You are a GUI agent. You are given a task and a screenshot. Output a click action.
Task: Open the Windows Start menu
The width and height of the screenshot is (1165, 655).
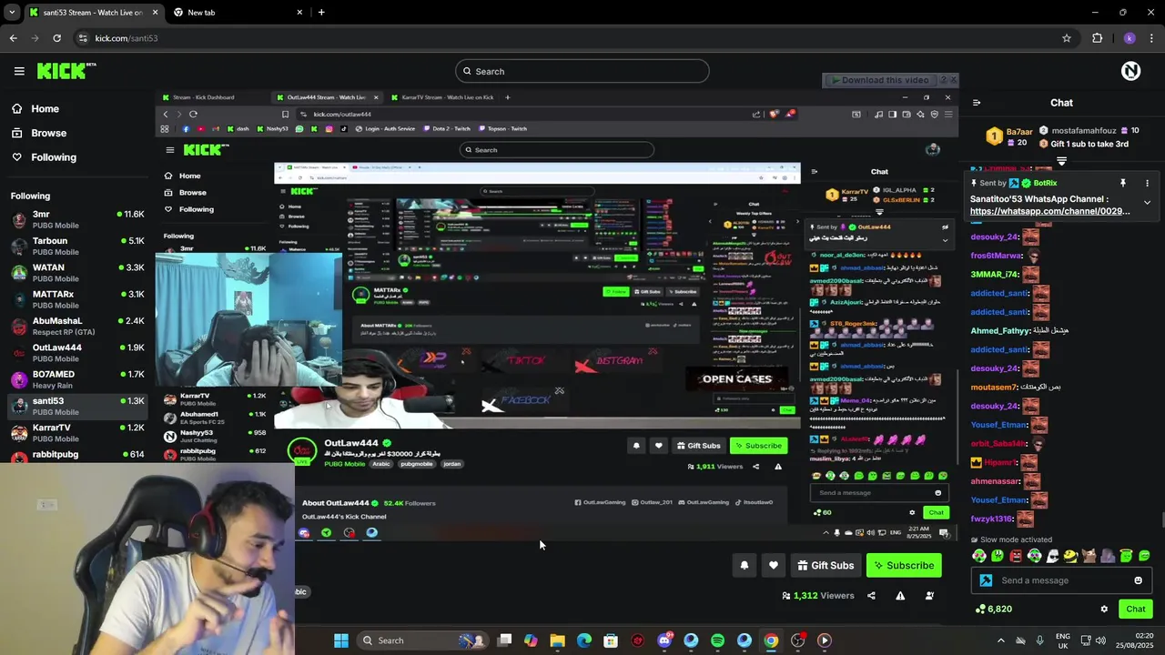340,640
